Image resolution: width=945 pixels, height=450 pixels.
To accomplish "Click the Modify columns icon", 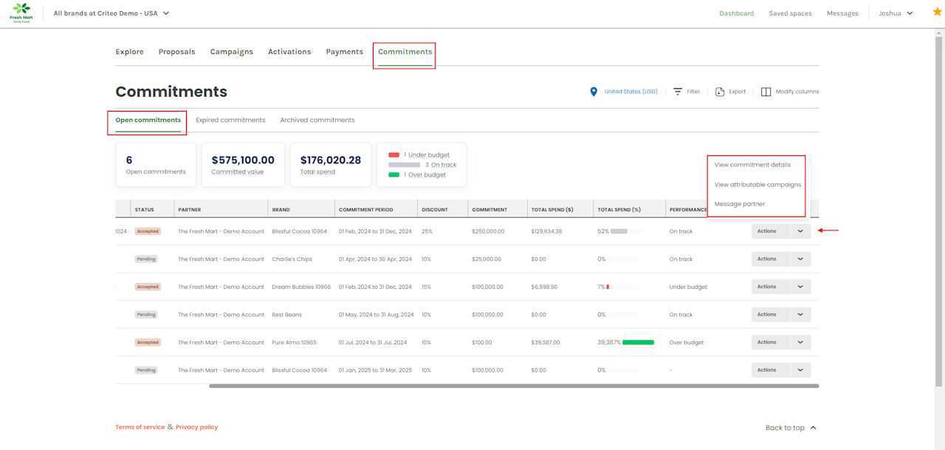I will (x=766, y=92).
